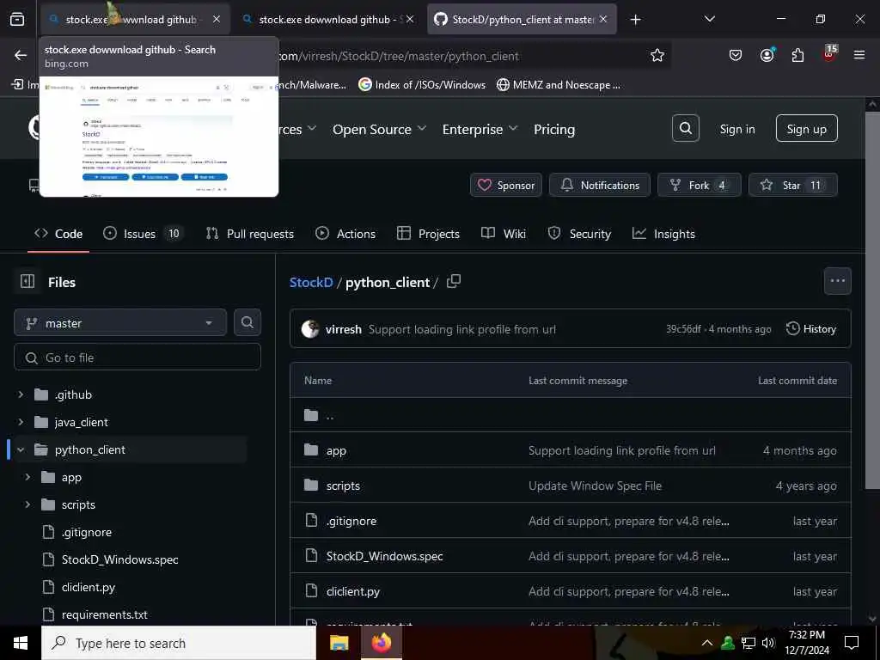
Task: Click the Sign up button
Action: (x=806, y=129)
